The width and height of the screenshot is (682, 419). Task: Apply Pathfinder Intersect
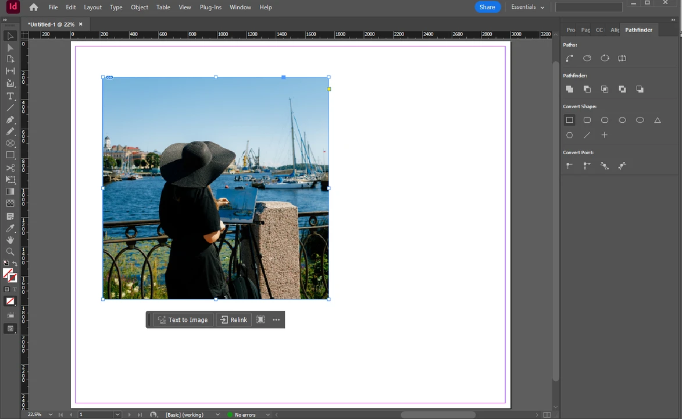click(x=605, y=89)
